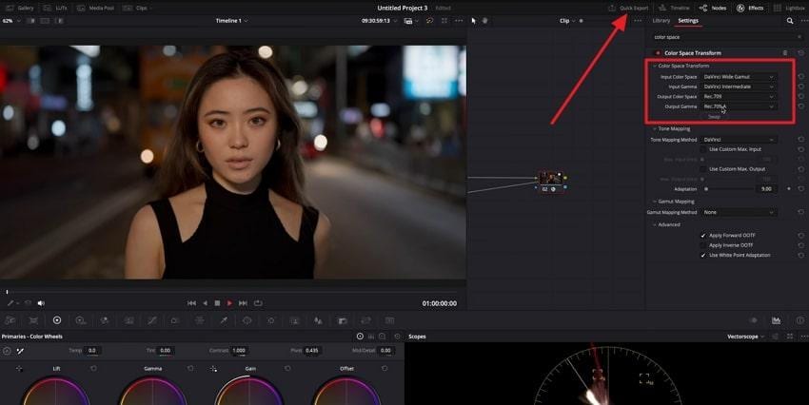Toggle loop playback
This screenshot has height=405, width=809.
click(x=258, y=303)
